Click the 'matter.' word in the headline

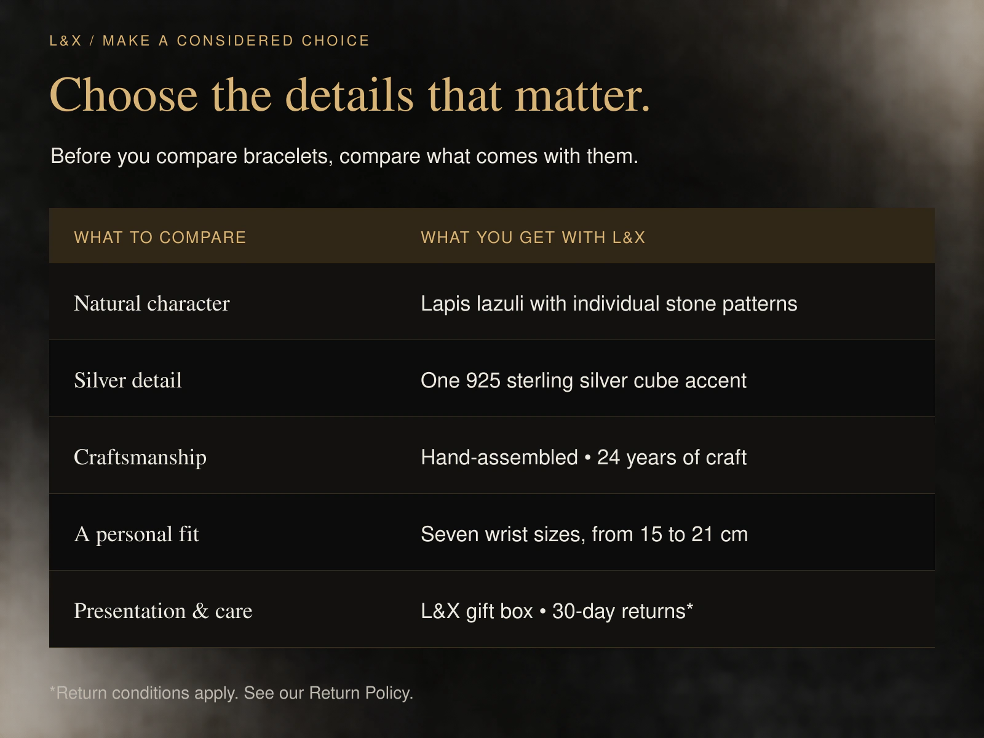point(582,95)
